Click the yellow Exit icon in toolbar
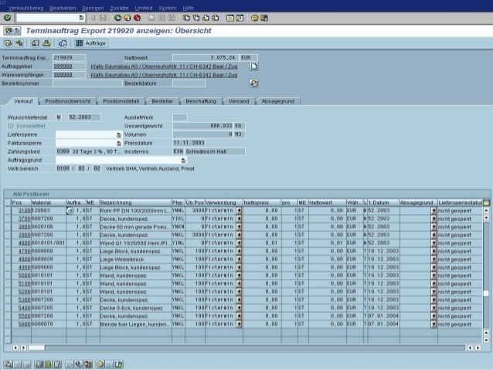This screenshot has height=370, width=493. [x=126, y=16]
